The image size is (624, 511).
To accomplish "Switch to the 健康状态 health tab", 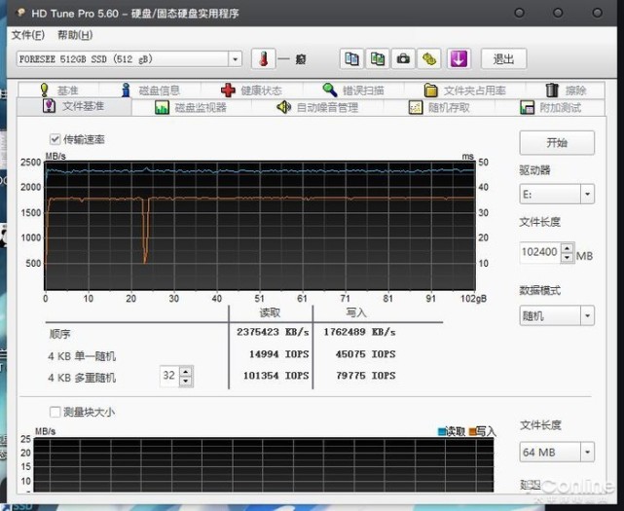I will tap(252, 91).
